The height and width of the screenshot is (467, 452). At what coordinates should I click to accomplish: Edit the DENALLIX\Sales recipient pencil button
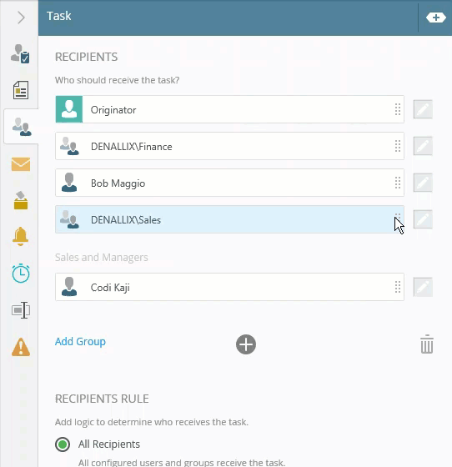tap(423, 219)
